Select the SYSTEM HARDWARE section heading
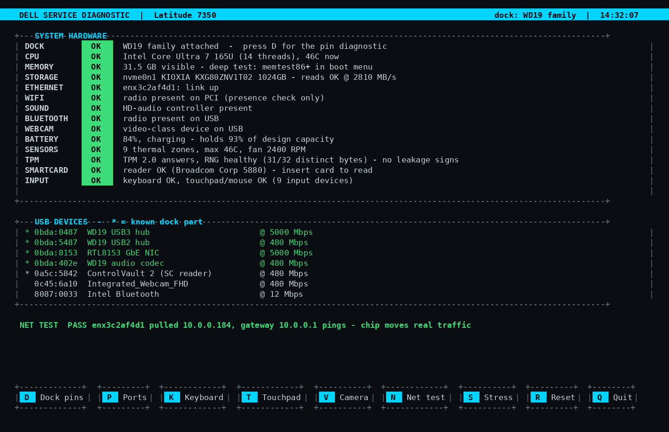Viewport: 669px width, 432px height. click(71, 36)
